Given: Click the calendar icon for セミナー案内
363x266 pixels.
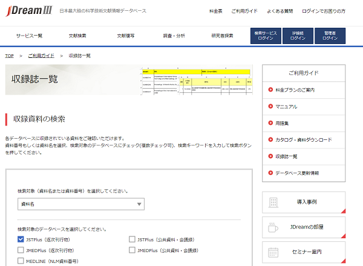Looking at the screenshot, I should 273,252.
